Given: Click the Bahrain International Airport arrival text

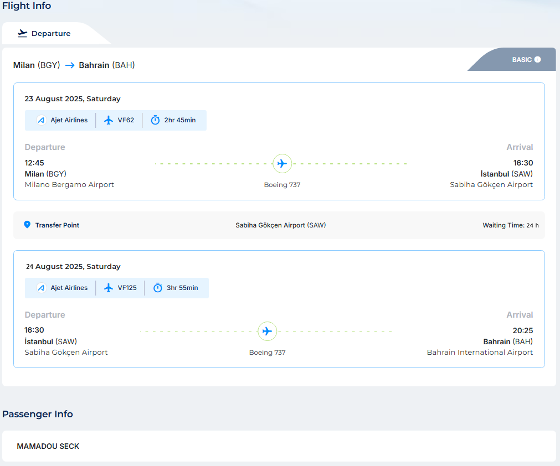Looking at the screenshot, I should tap(480, 353).
